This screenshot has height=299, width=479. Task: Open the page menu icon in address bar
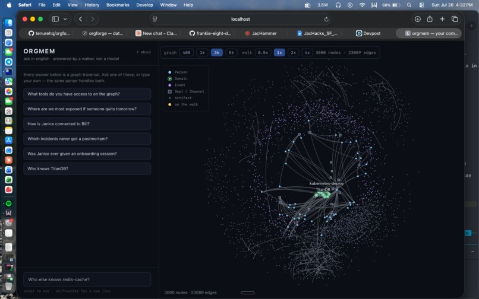click(x=155, y=19)
